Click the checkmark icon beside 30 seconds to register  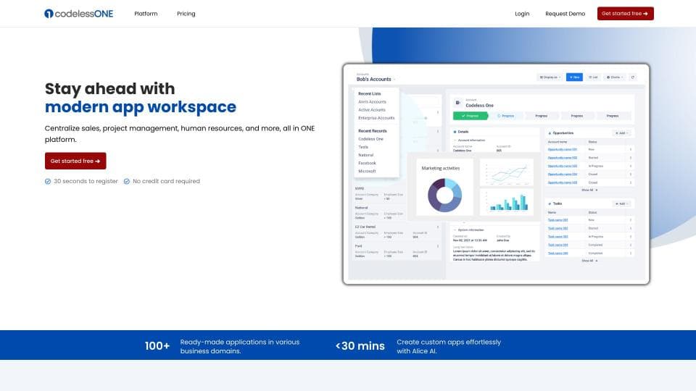point(48,181)
